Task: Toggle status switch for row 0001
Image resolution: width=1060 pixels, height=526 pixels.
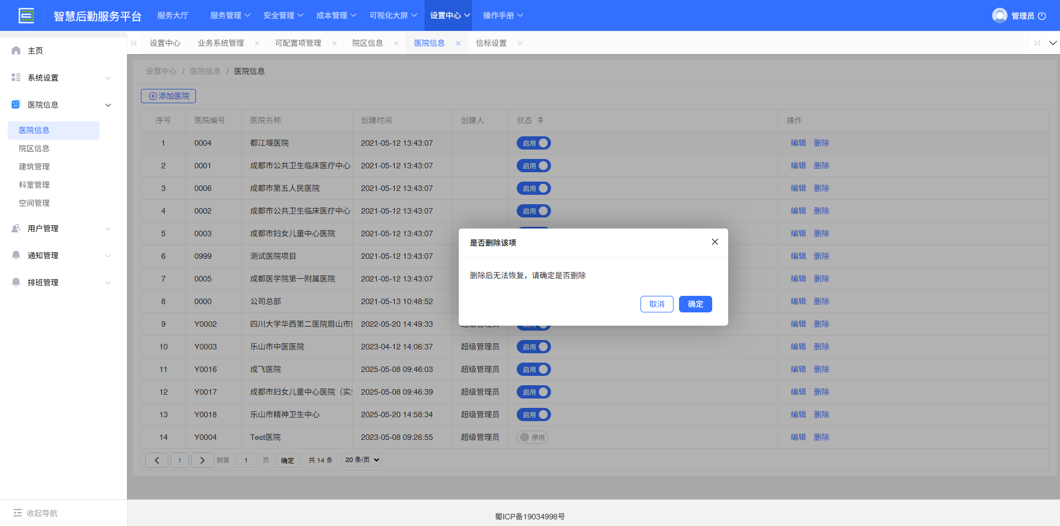Action: pyautogui.click(x=534, y=166)
